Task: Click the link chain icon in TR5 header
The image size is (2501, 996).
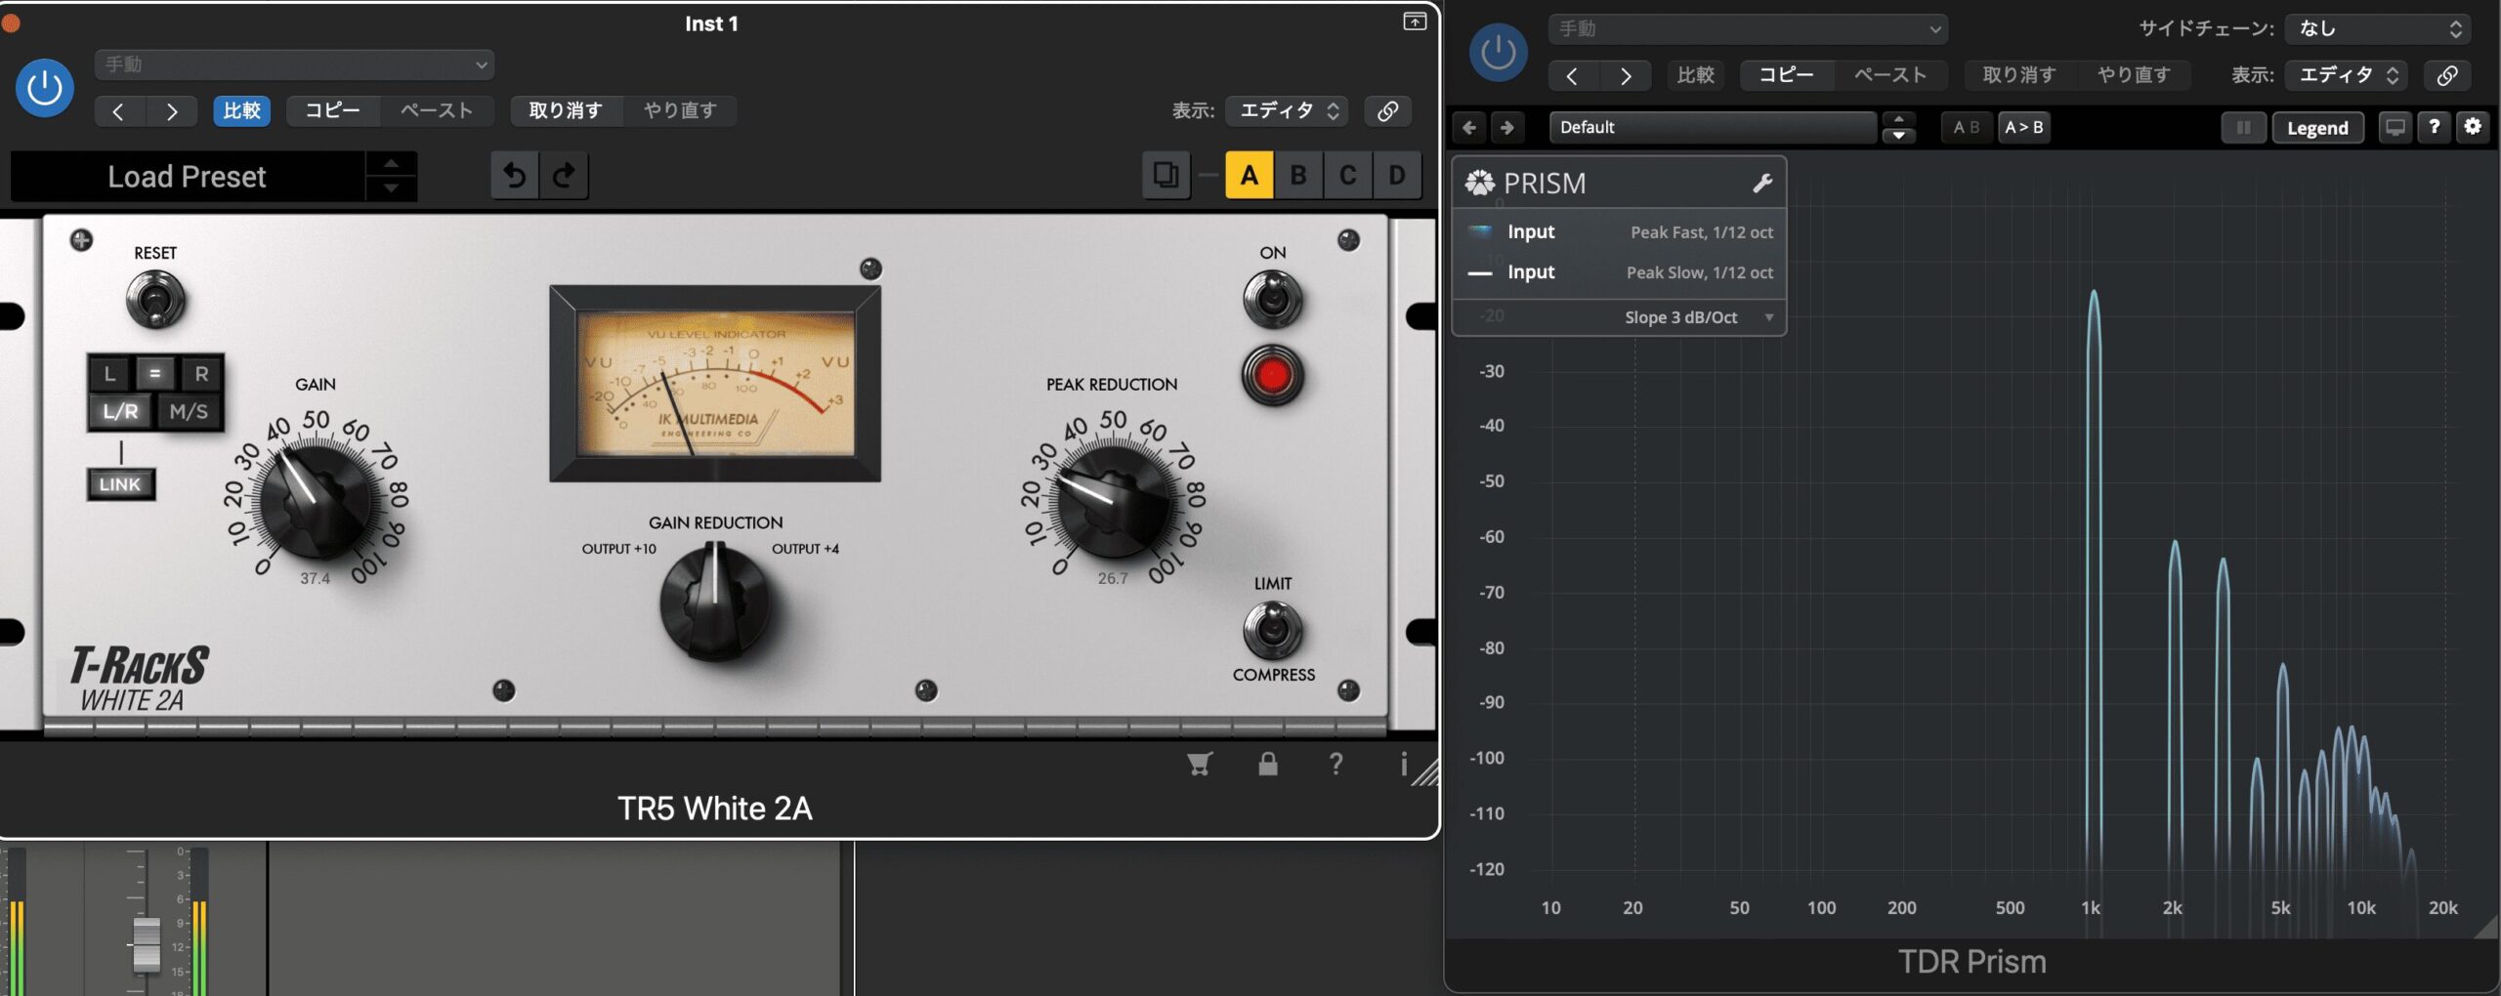Action: [1387, 111]
